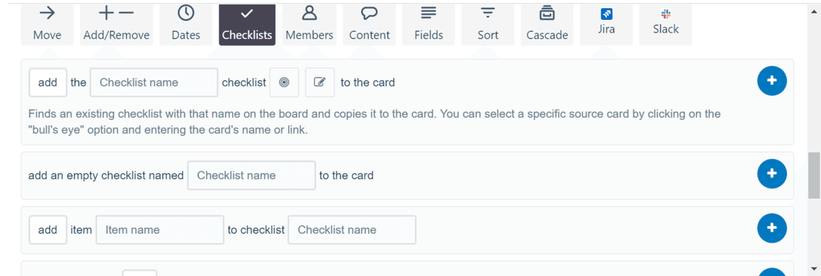Click the bull's eye source card icon
Screen dimensions: 821x276
tap(285, 82)
